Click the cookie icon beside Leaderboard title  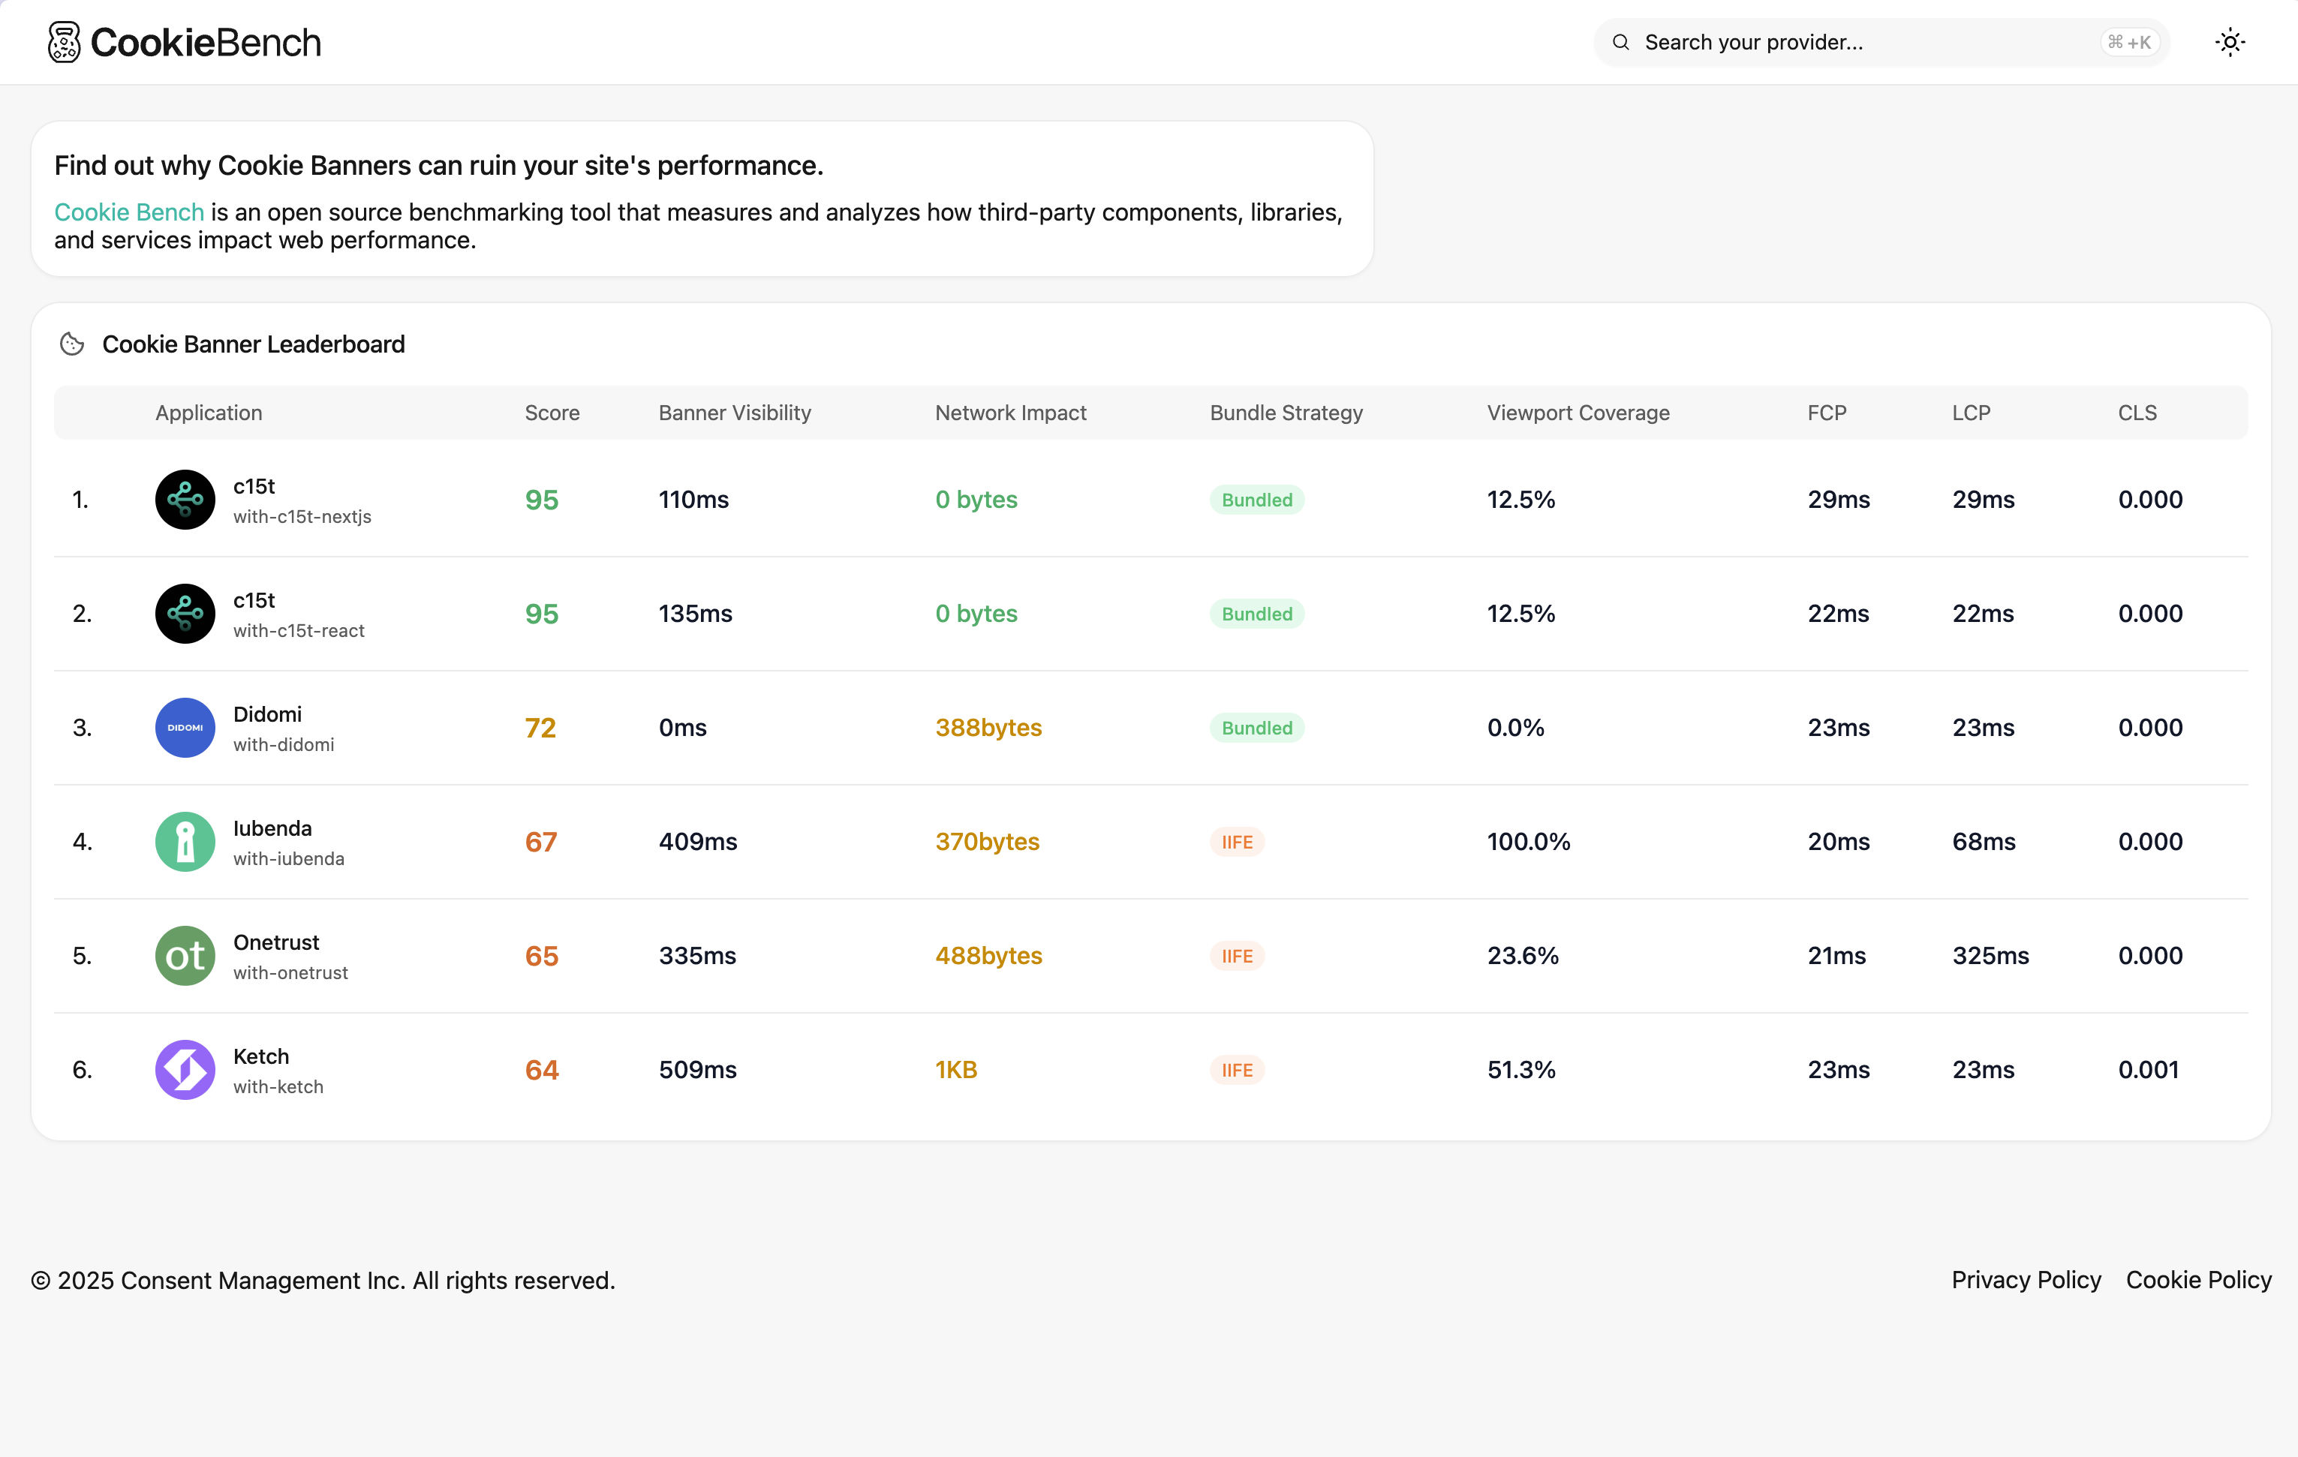[x=73, y=344]
